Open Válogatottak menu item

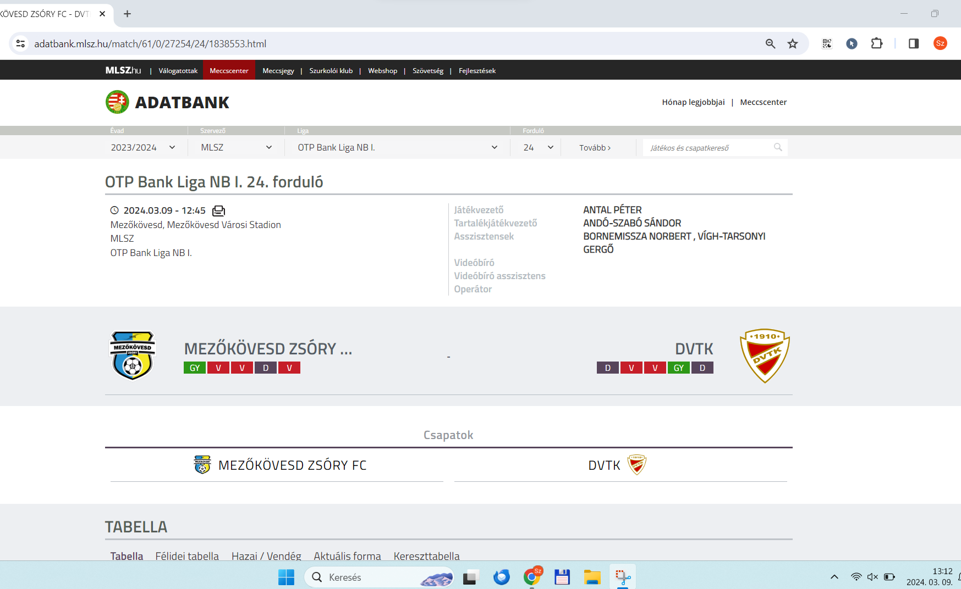(178, 70)
